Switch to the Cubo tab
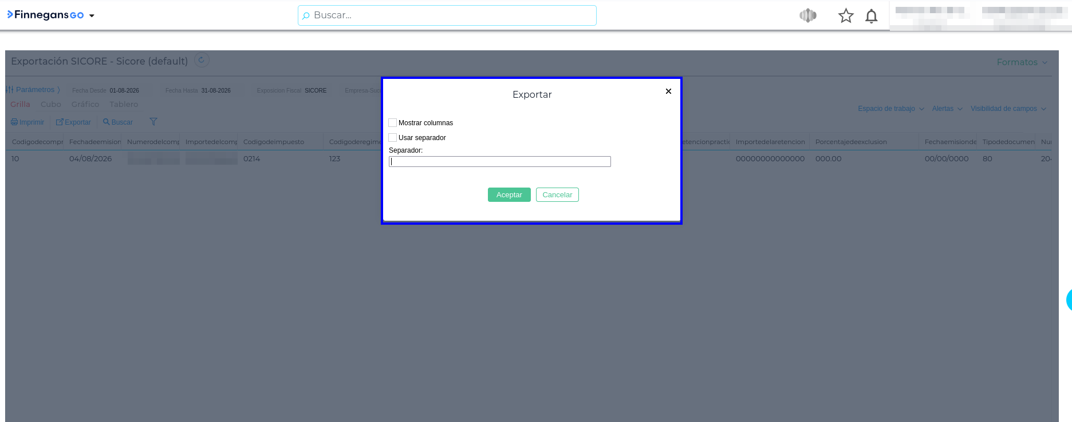Image resolution: width=1072 pixels, height=422 pixels. [x=51, y=104]
